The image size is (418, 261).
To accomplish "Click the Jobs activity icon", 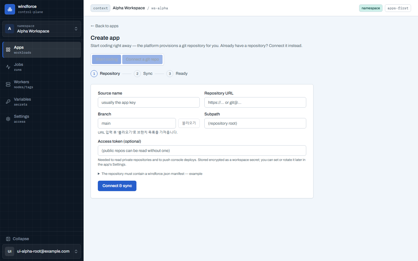I will tap(8, 67).
